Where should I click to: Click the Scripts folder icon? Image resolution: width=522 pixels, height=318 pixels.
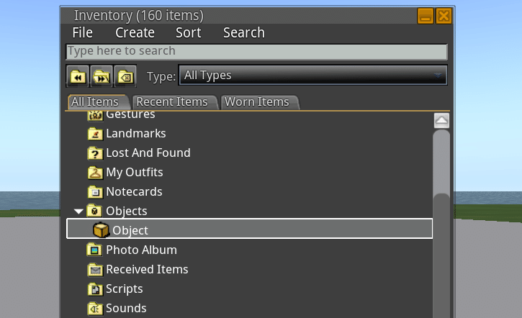[94, 289]
